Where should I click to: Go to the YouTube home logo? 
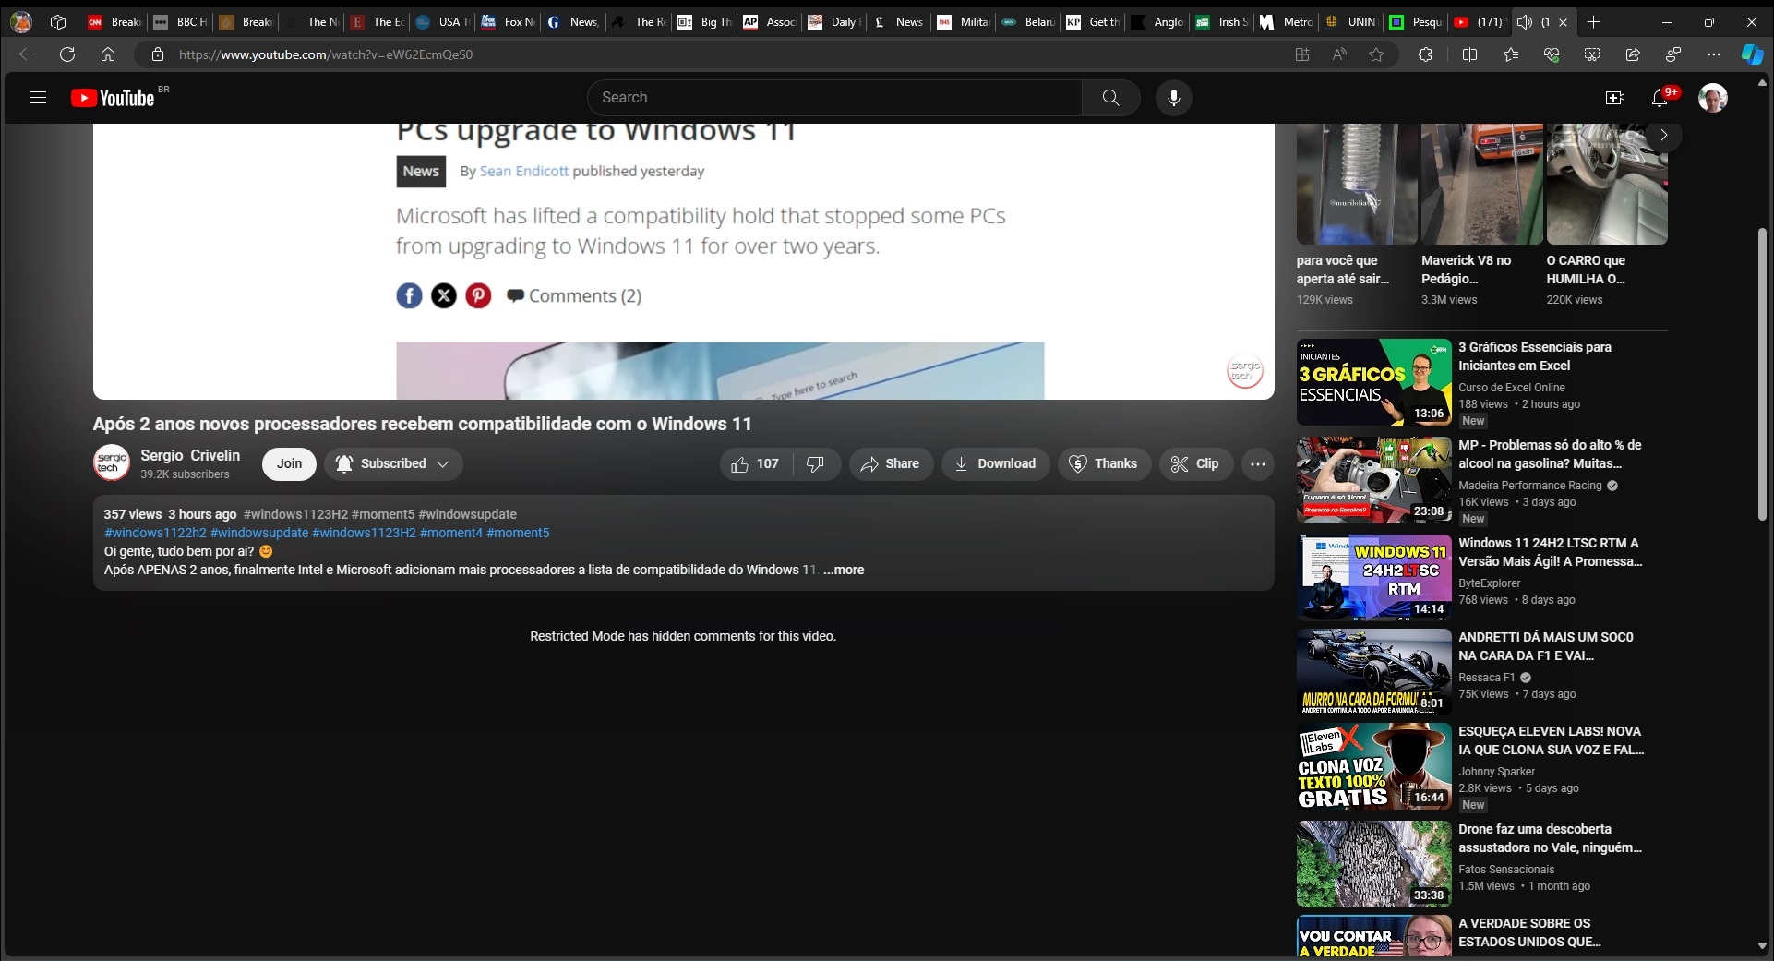click(113, 98)
